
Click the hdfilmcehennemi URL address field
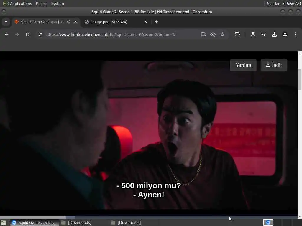111,35
